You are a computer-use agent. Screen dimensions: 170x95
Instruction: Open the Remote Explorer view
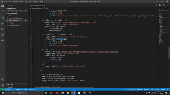(3, 29)
